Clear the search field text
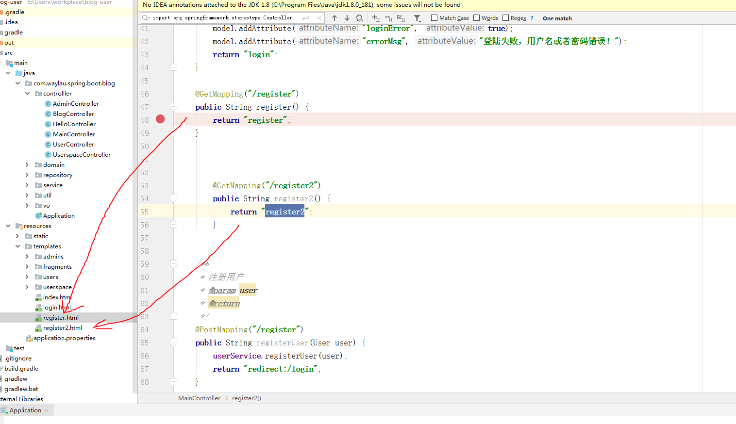Viewport: 736px width, 424px height. click(319, 18)
